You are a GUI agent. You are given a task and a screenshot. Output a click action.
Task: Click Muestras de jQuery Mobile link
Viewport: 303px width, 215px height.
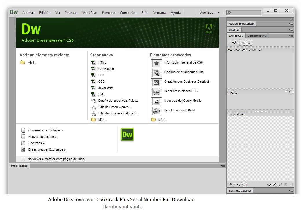pyautogui.click(x=182, y=101)
